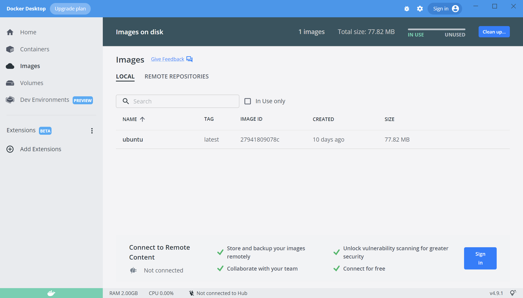Enable the In Use only checkbox
This screenshot has width=523, height=298.
248,101
